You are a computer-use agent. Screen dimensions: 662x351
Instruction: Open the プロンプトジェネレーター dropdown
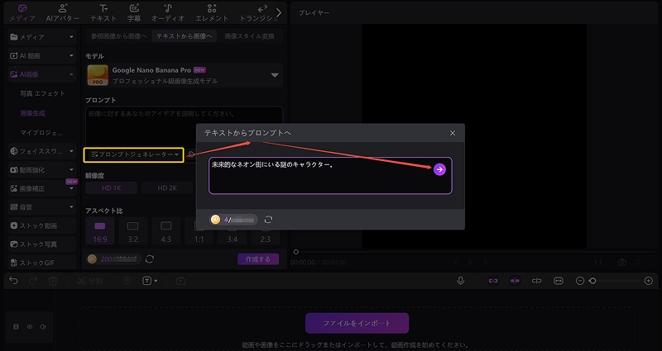(134, 155)
